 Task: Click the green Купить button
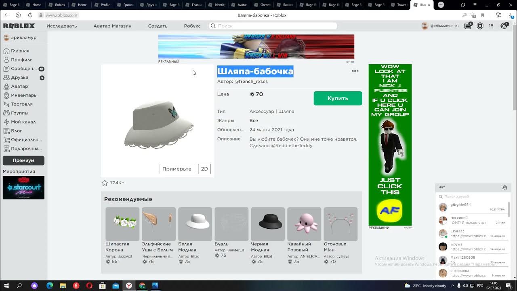click(x=338, y=98)
